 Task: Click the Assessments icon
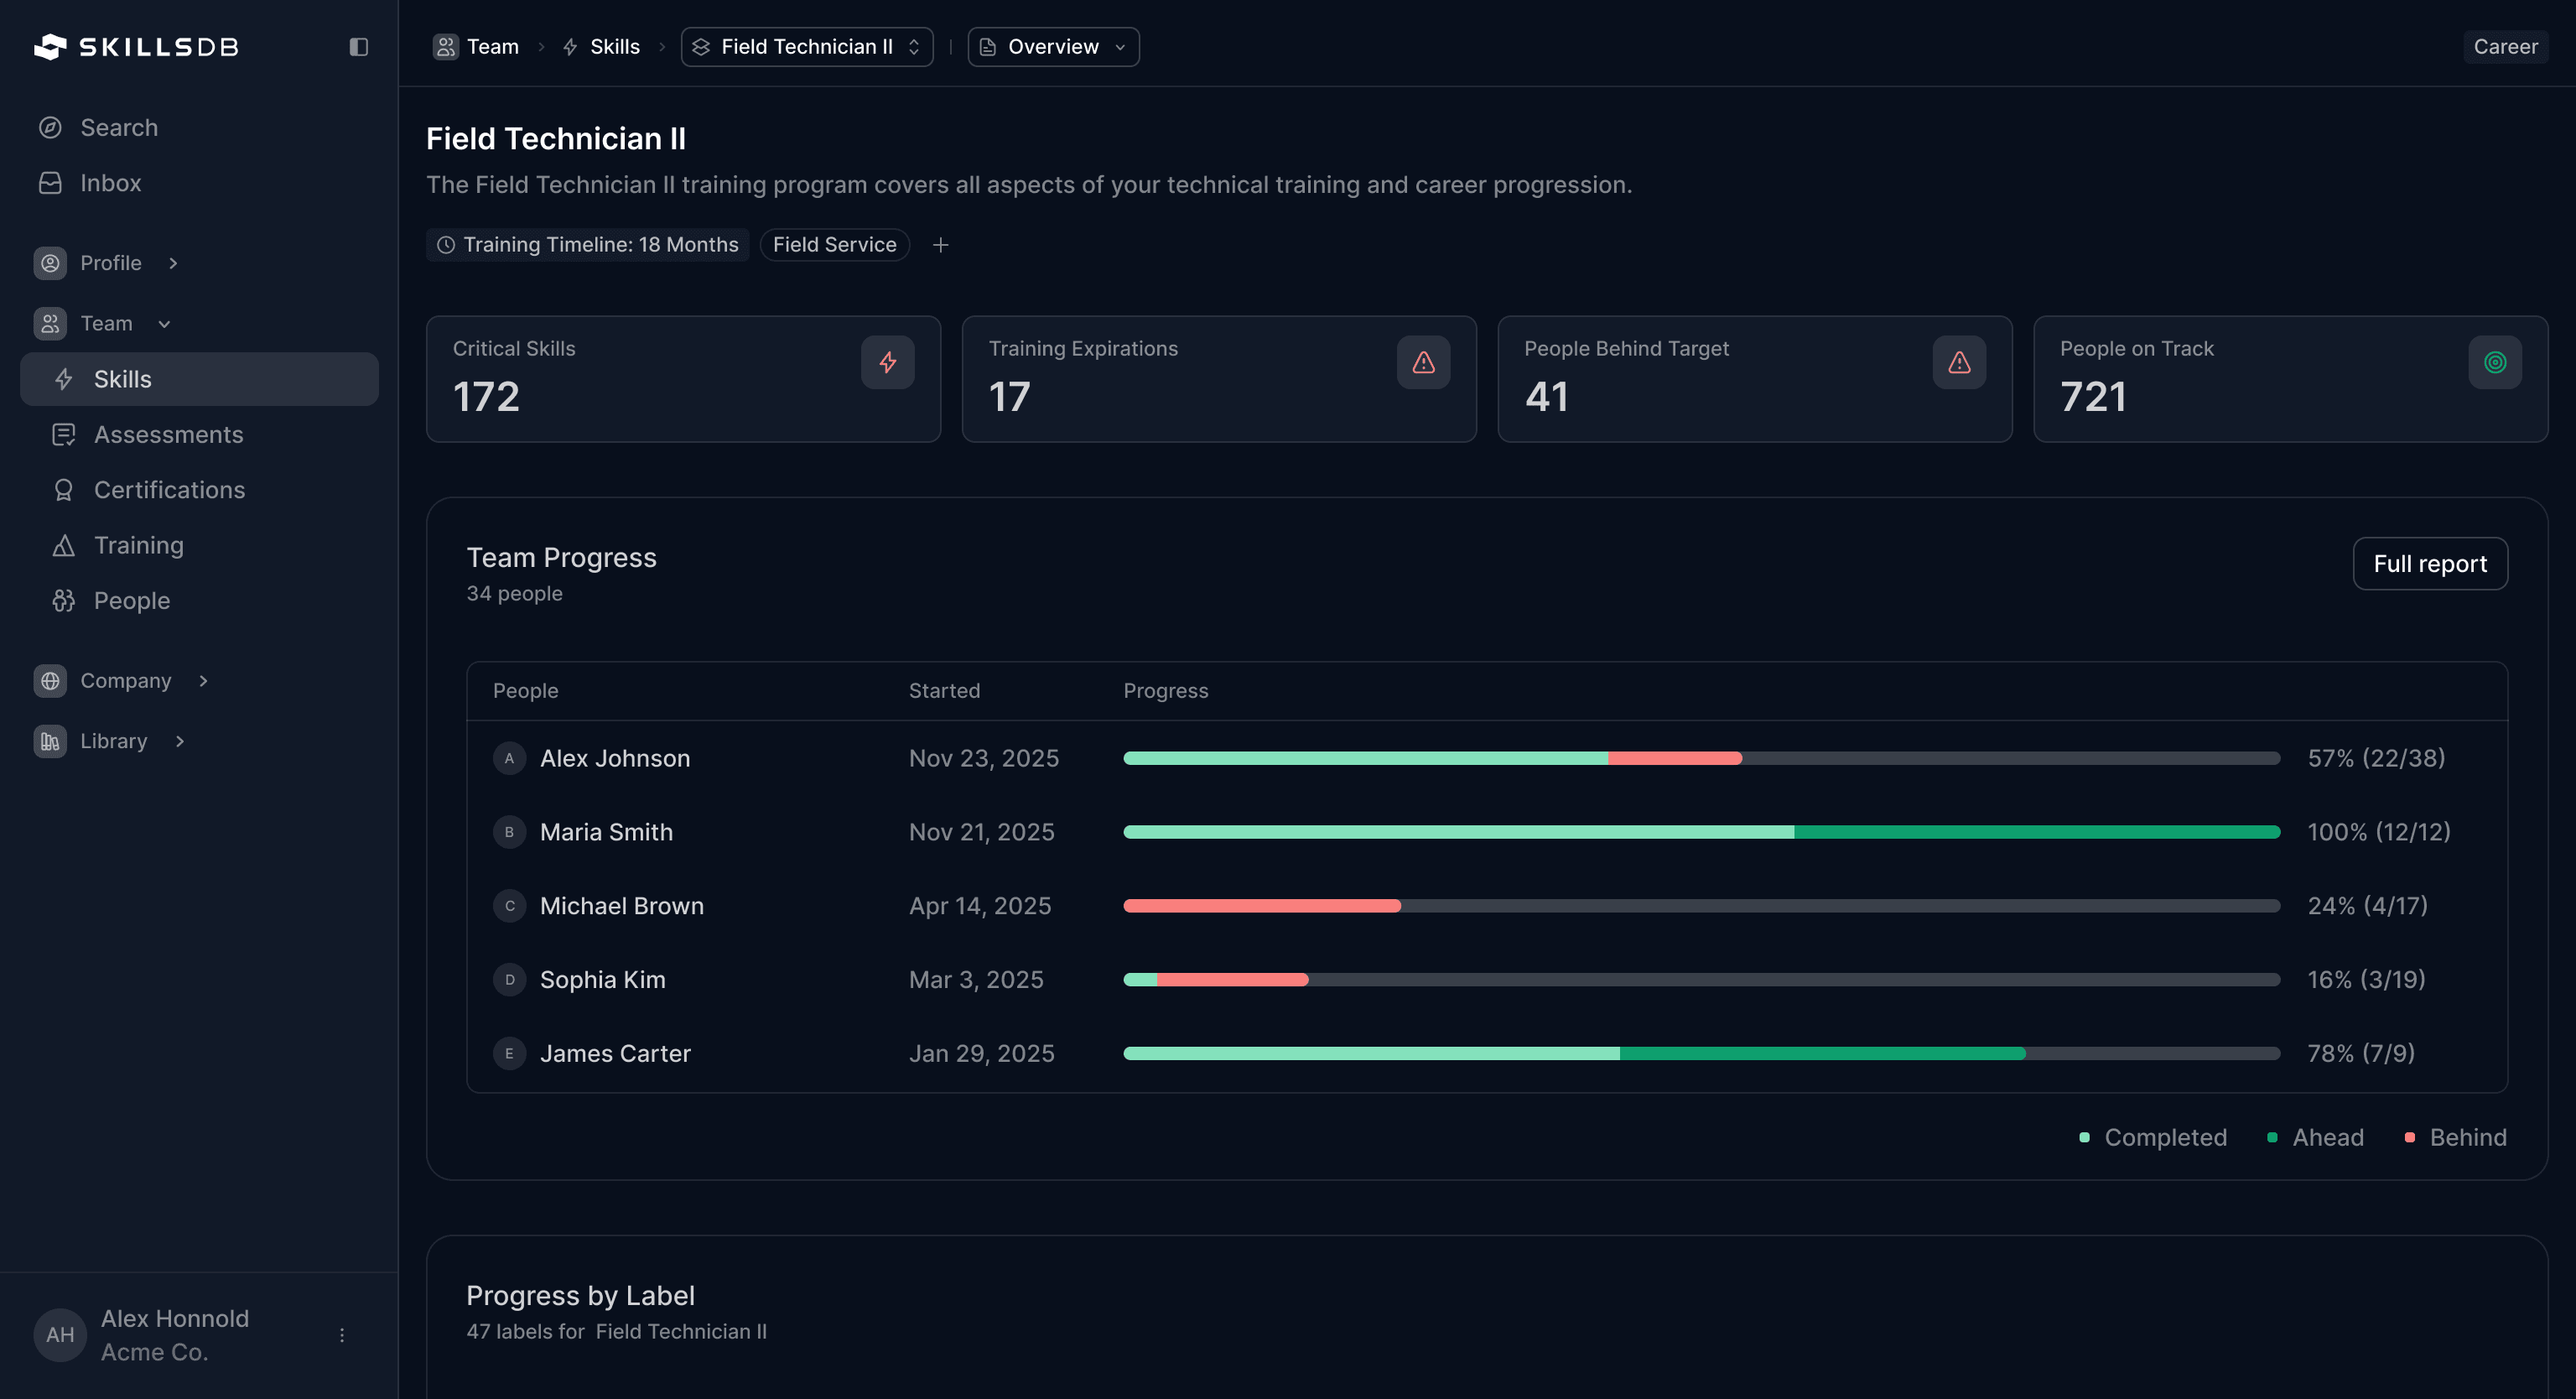[64, 434]
